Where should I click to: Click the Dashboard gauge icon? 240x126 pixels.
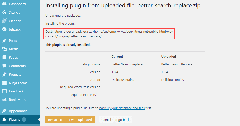click(4, 4)
